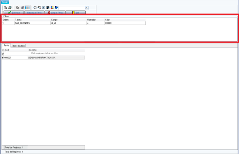Click status bar Total de Registros: 1

14,152
